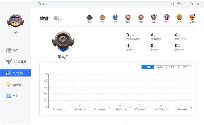
Task: Switch to the 数据 data tab
Action: [x=44, y=18]
